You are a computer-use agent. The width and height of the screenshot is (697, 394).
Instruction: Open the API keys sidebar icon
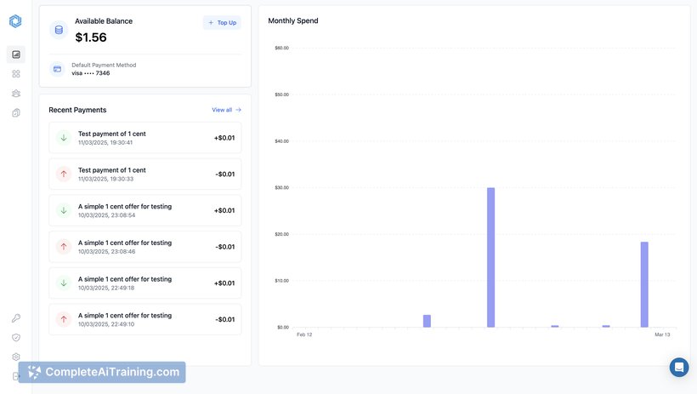pyautogui.click(x=16, y=318)
